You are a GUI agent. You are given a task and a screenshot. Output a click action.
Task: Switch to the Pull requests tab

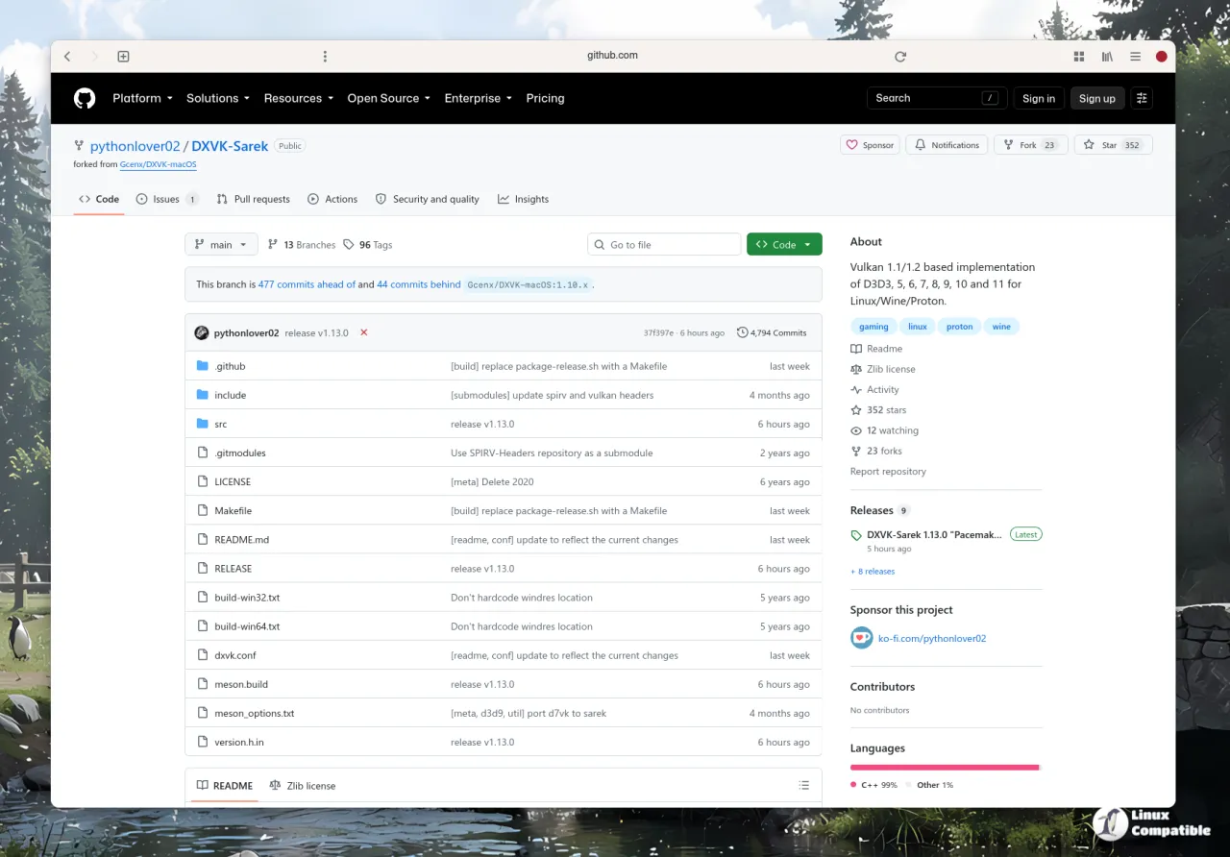tap(253, 199)
